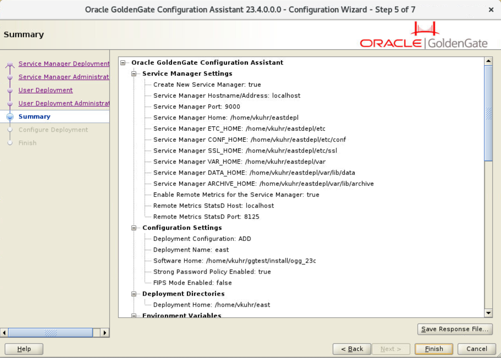Collapse the Oracle GoldenGate Configuration Assistant root node
The height and width of the screenshot is (359, 501).
pyautogui.click(x=123, y=63)
